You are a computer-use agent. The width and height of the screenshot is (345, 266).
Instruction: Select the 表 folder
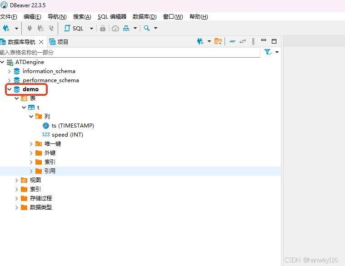[33, 99]
